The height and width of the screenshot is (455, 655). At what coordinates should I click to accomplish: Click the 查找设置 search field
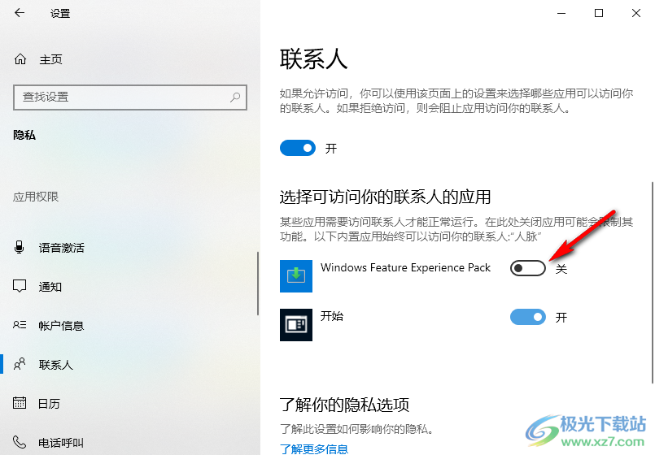[x=130, y=97]
